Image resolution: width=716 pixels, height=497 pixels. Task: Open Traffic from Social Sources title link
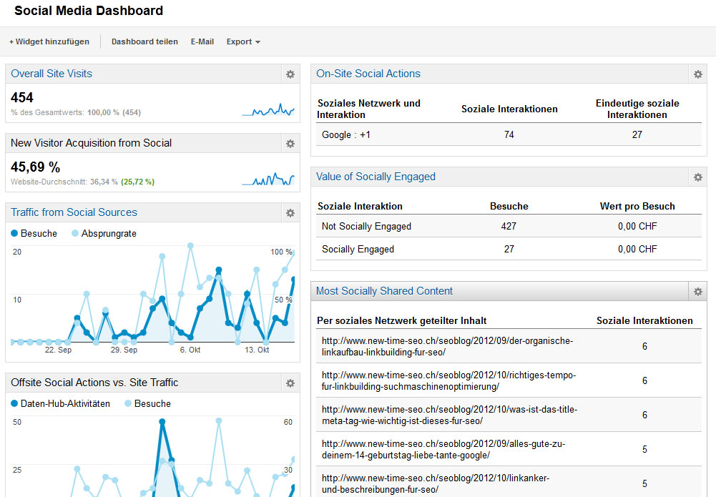click(74, 212)
